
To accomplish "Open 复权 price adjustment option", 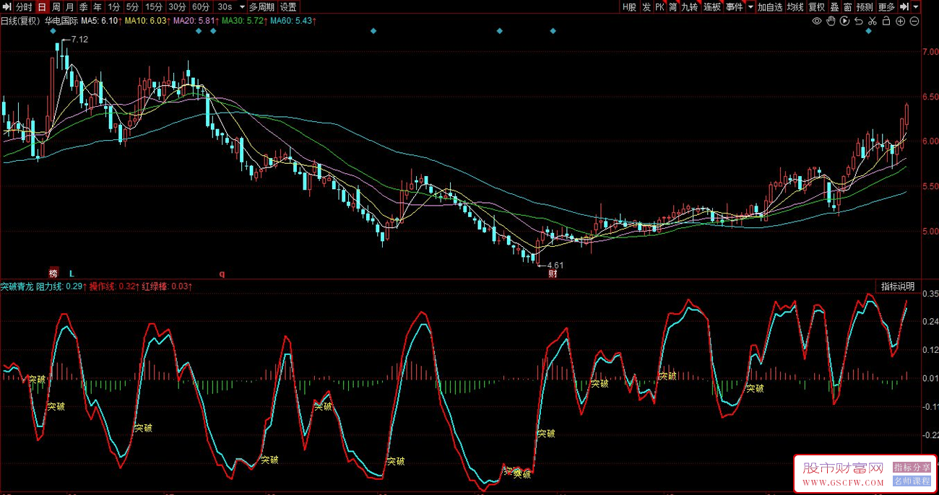I will pos(817,6).
